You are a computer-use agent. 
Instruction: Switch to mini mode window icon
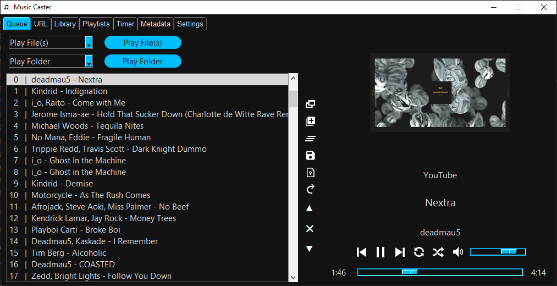click(310, 104)
